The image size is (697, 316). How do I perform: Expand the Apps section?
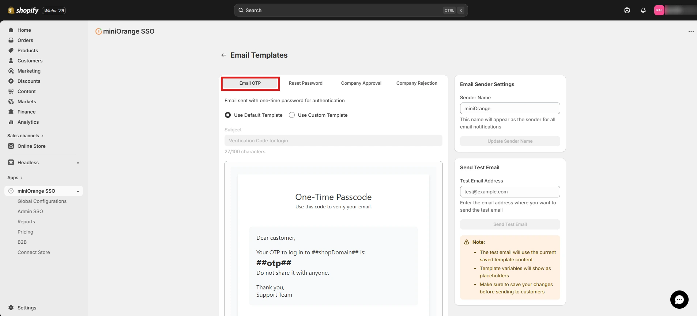pyautogui.click(x=15, y=178)
